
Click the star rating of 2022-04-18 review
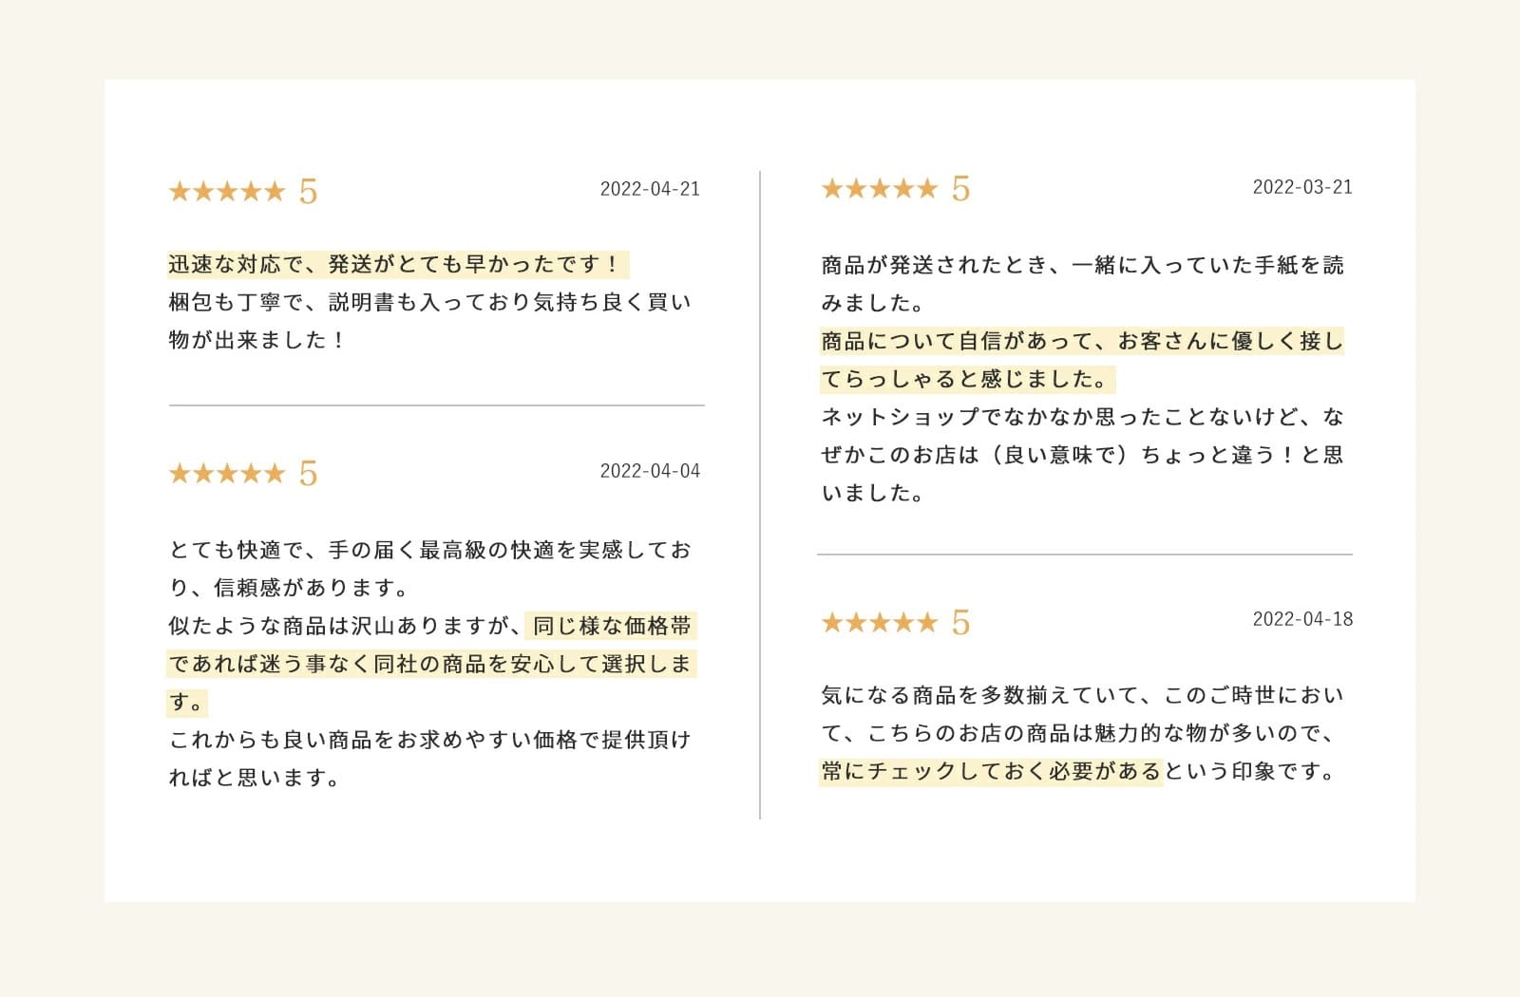[880, 622]
